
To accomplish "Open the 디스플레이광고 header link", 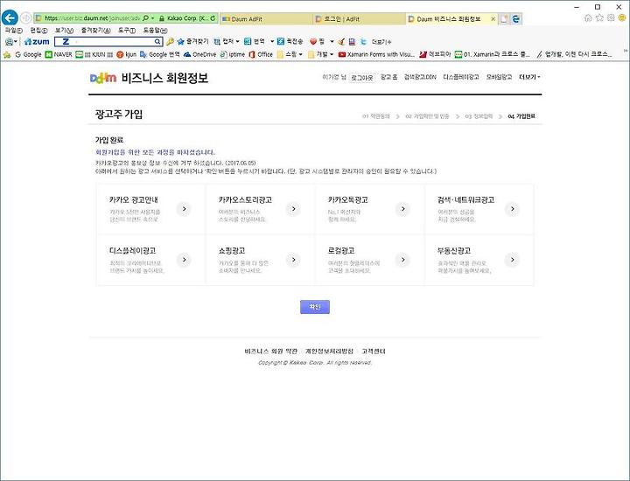I will [461, 77].
